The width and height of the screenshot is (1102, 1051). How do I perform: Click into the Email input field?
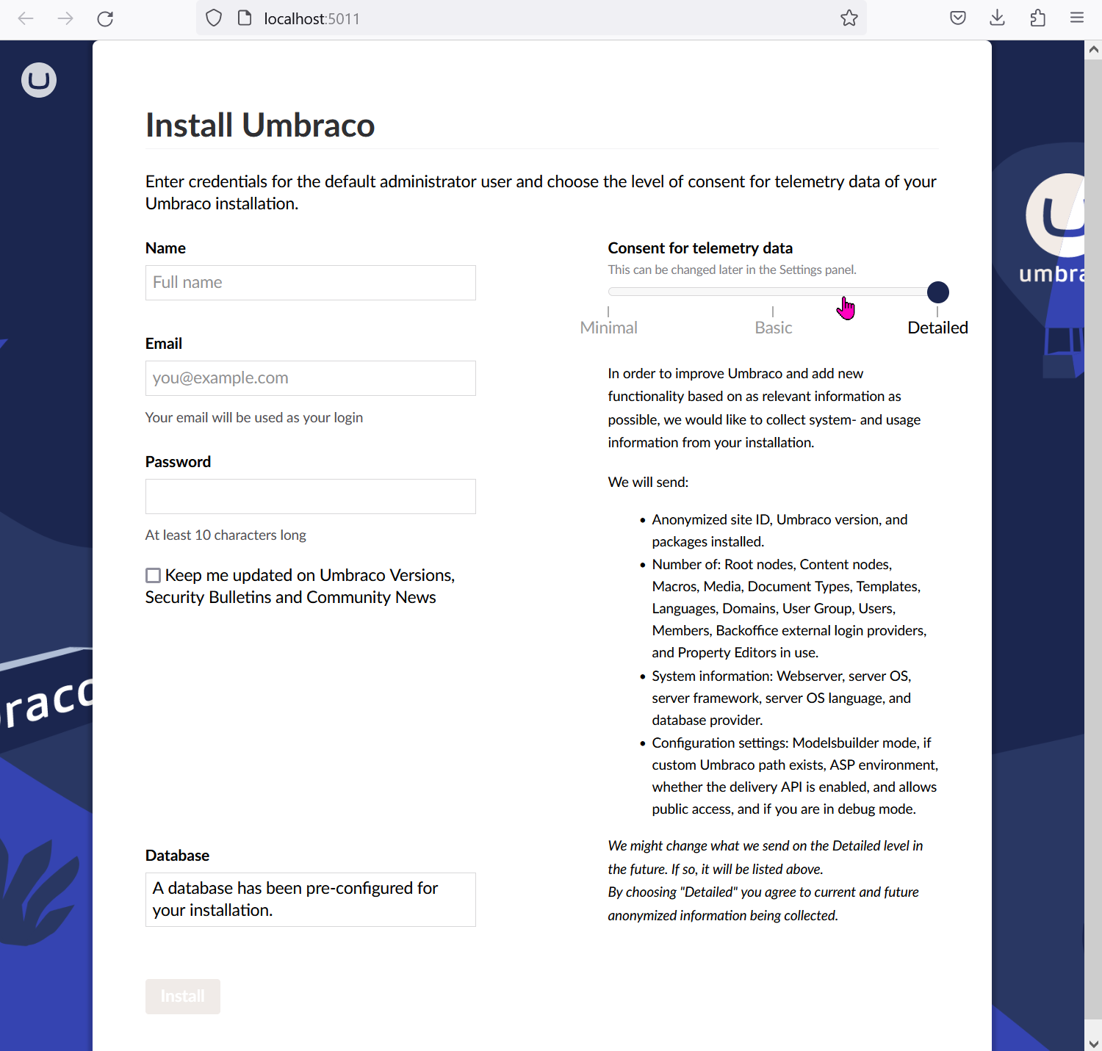tap(311, 378)
